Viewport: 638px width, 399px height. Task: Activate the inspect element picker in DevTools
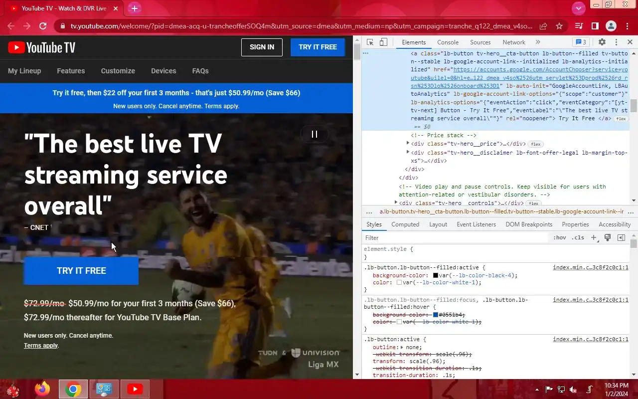tap(370, 42)
